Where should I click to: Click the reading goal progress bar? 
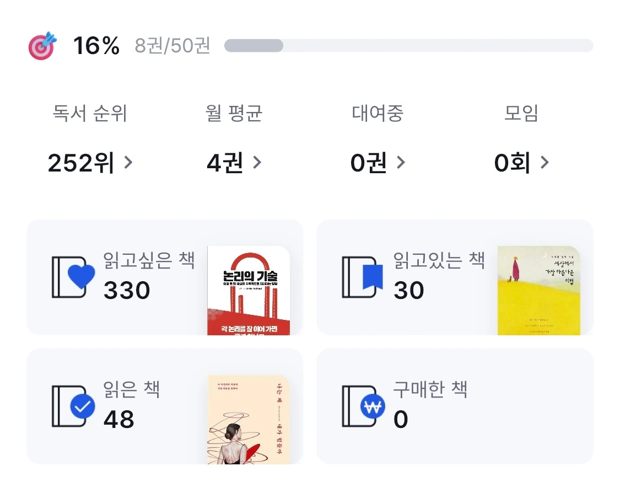point(409,46)
